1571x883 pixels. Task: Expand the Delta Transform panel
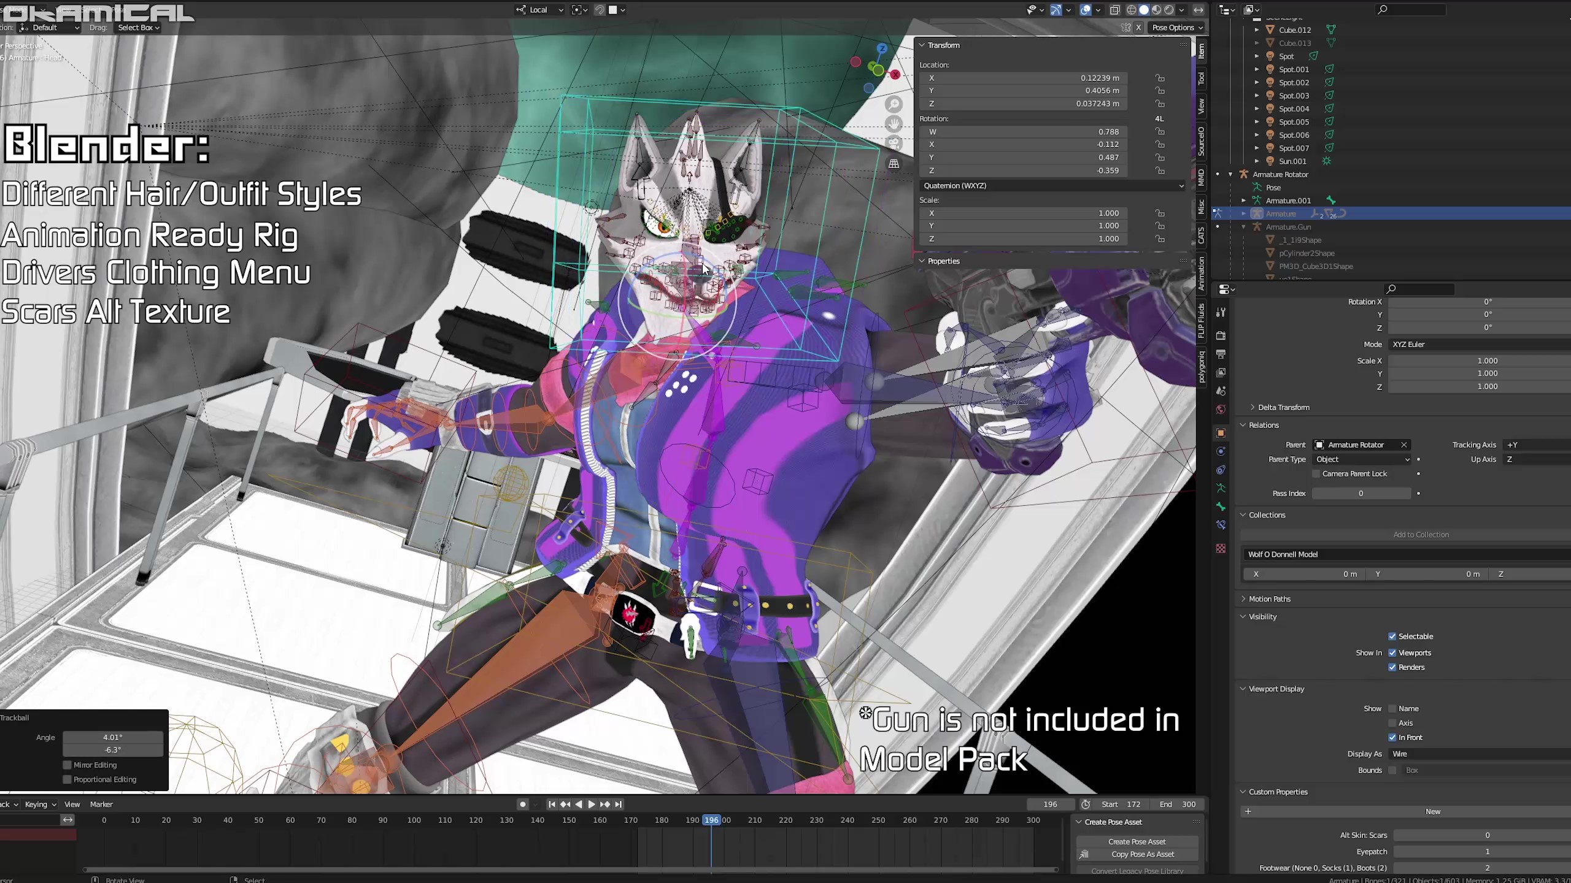coord(1283,407)
